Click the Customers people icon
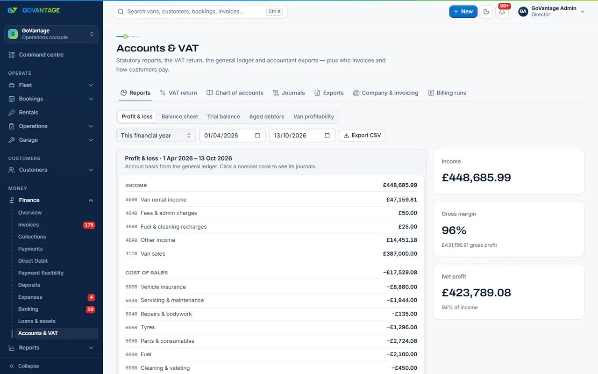 coord(12,170)
